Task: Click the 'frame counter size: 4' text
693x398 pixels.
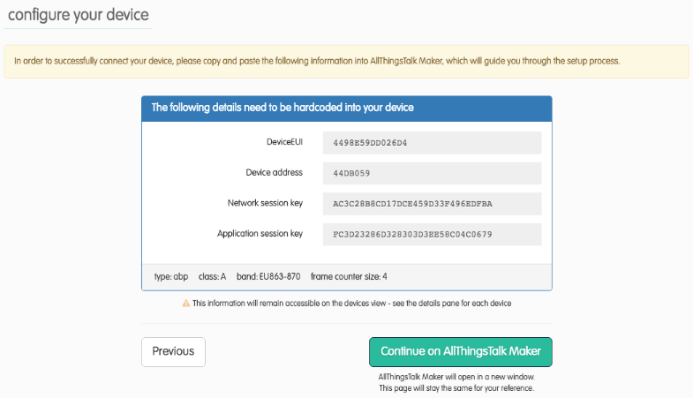Action: [x=349, y=276]
